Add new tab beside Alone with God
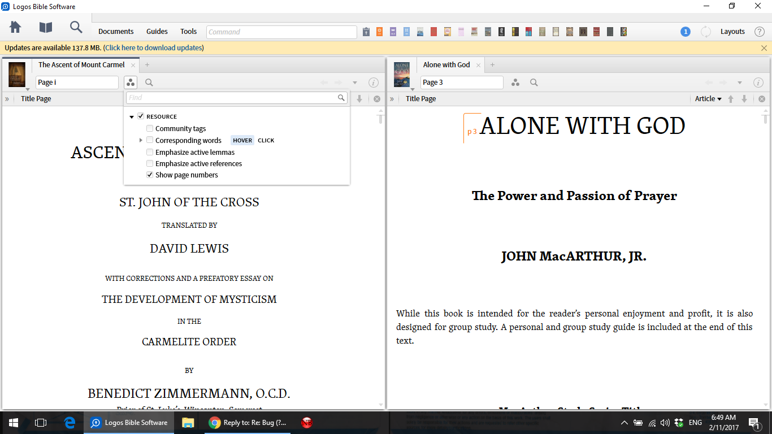The height and width of the screenshot is (434, 772). click(492, 65)
